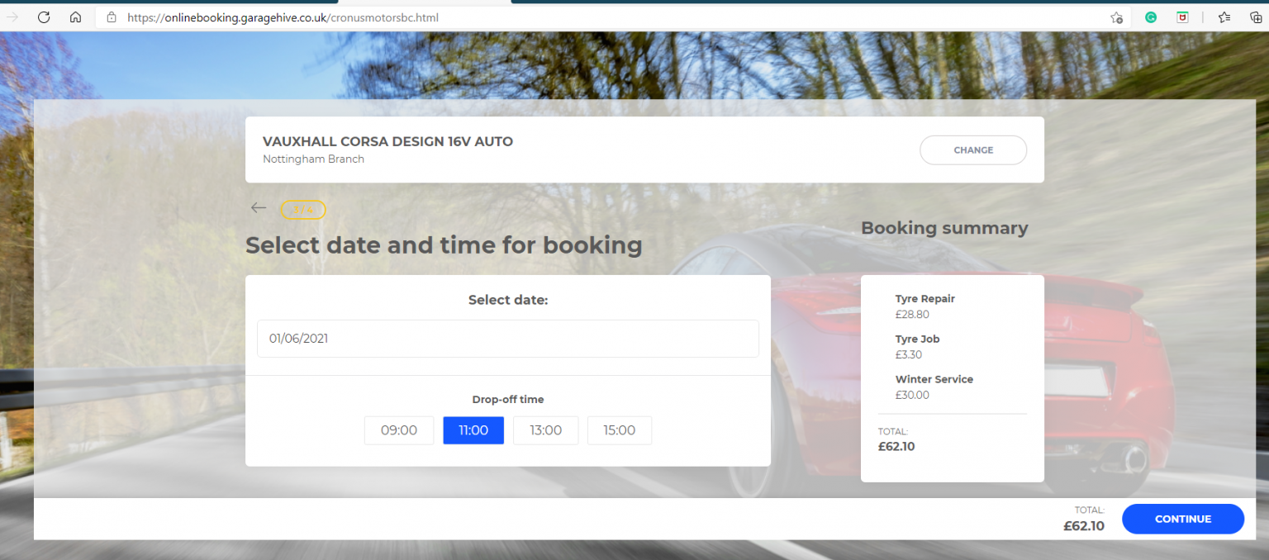This screenshot has width=1269, height=560.
Task: Open the Grammarly extension icon
Action: (x=1150, y=17)
